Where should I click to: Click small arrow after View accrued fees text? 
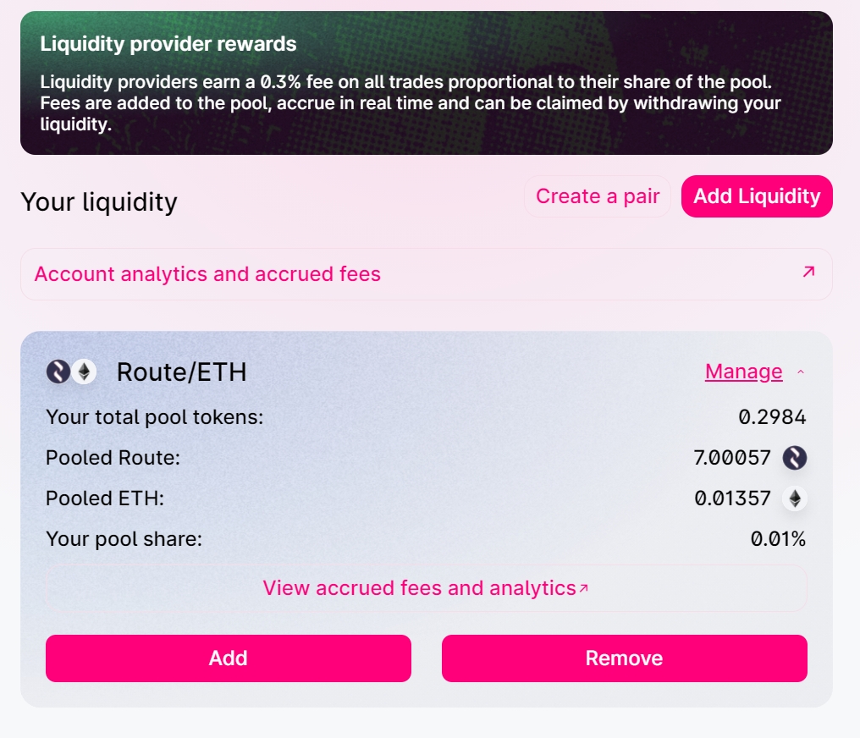[x=583, y=588]
